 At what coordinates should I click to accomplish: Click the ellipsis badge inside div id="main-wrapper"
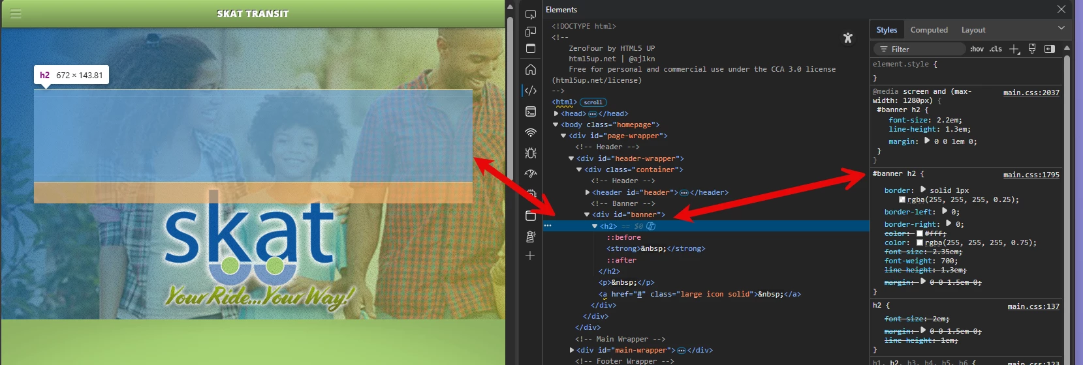[681, 351]
